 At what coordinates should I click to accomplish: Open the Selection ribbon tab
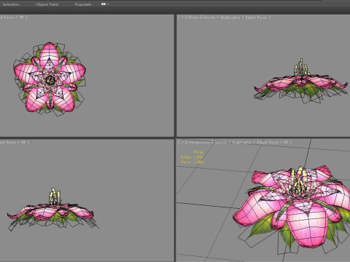11,4
